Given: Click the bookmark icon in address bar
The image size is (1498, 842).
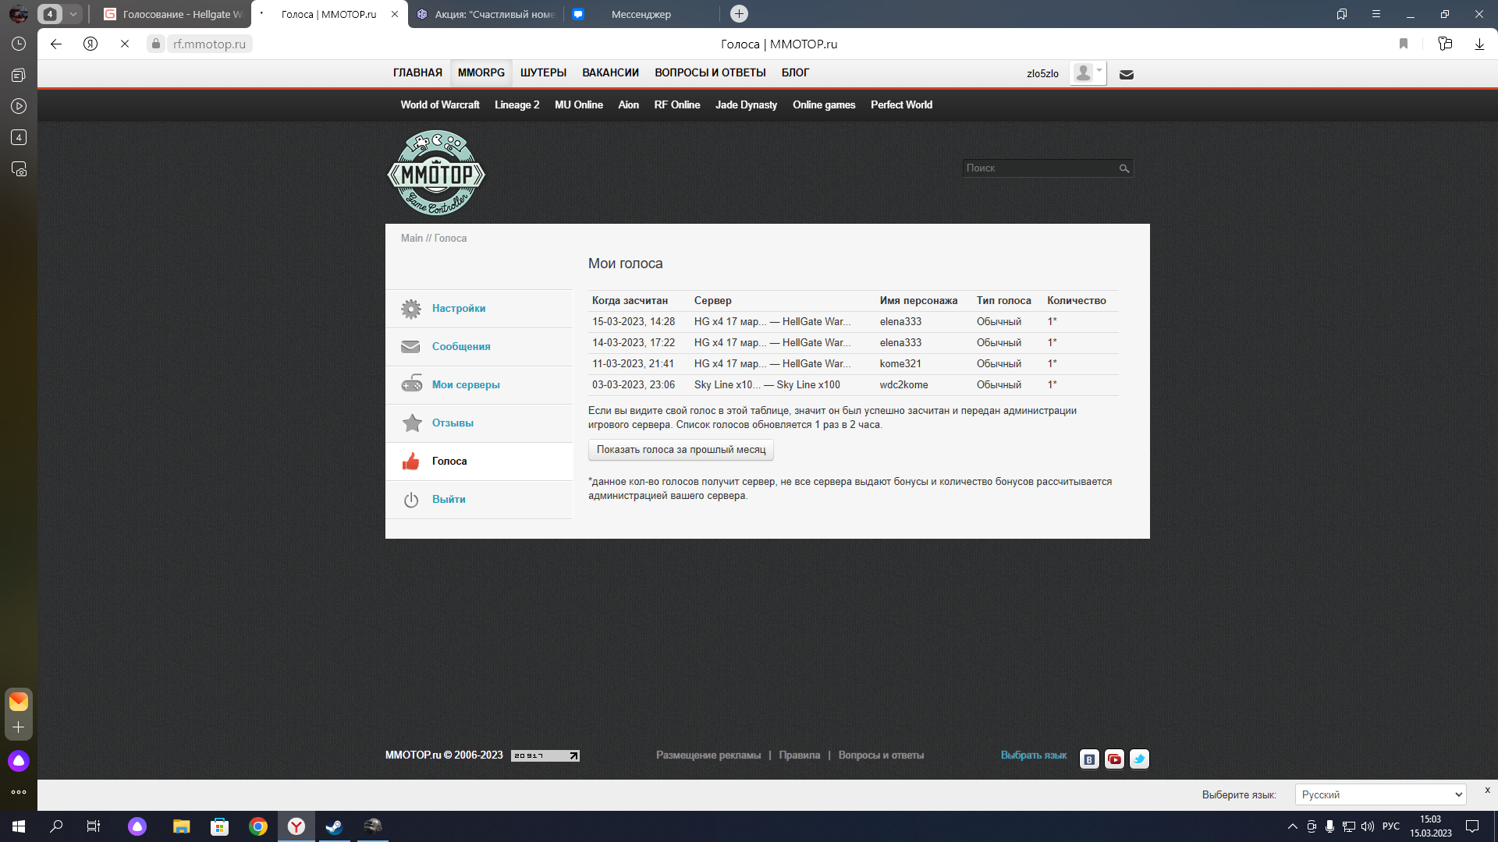Looking at the screenshot, I should point(1404,44).
